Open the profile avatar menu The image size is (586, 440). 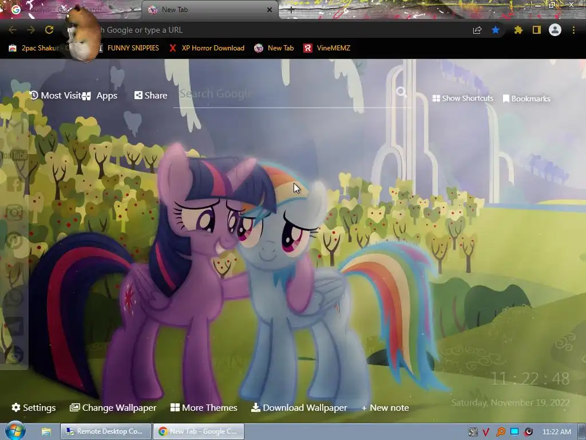(x=555, y=30)
